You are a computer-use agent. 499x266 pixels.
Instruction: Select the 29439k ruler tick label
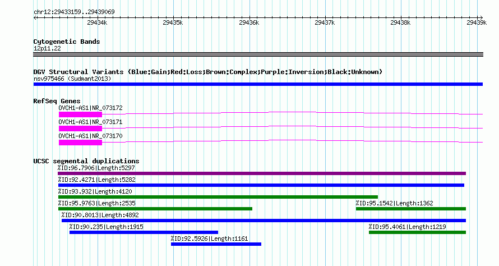point(477,22)
